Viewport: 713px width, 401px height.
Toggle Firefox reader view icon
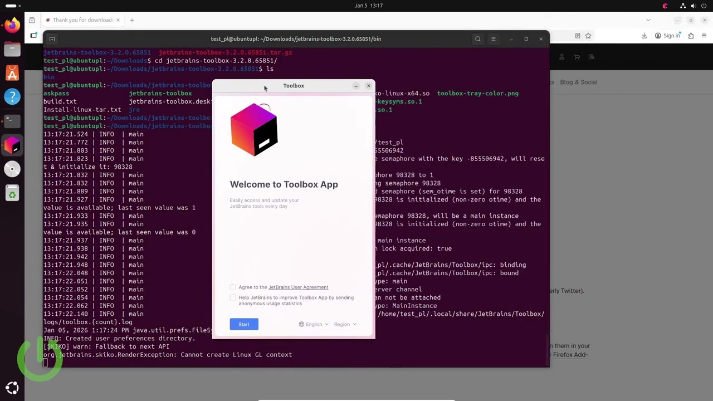(578, 36)
